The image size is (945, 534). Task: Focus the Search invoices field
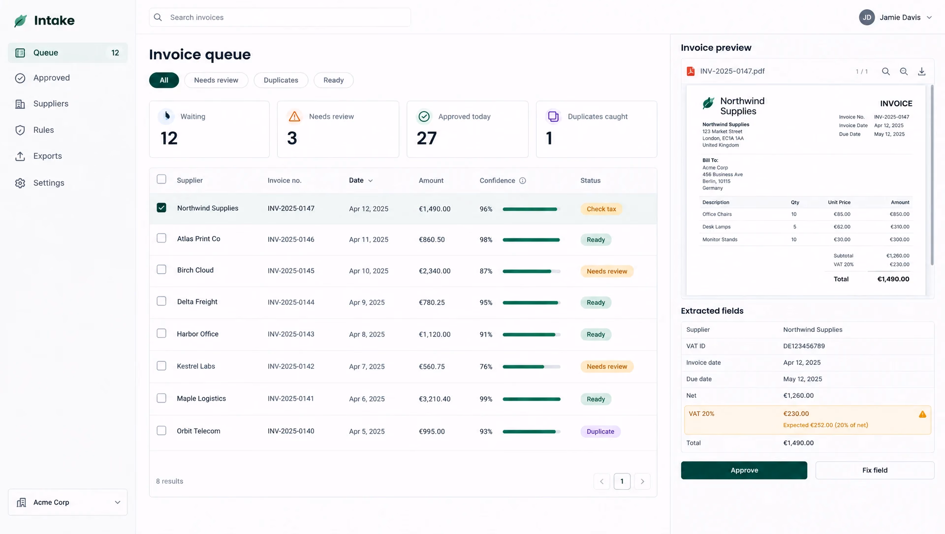click(280, 17)
